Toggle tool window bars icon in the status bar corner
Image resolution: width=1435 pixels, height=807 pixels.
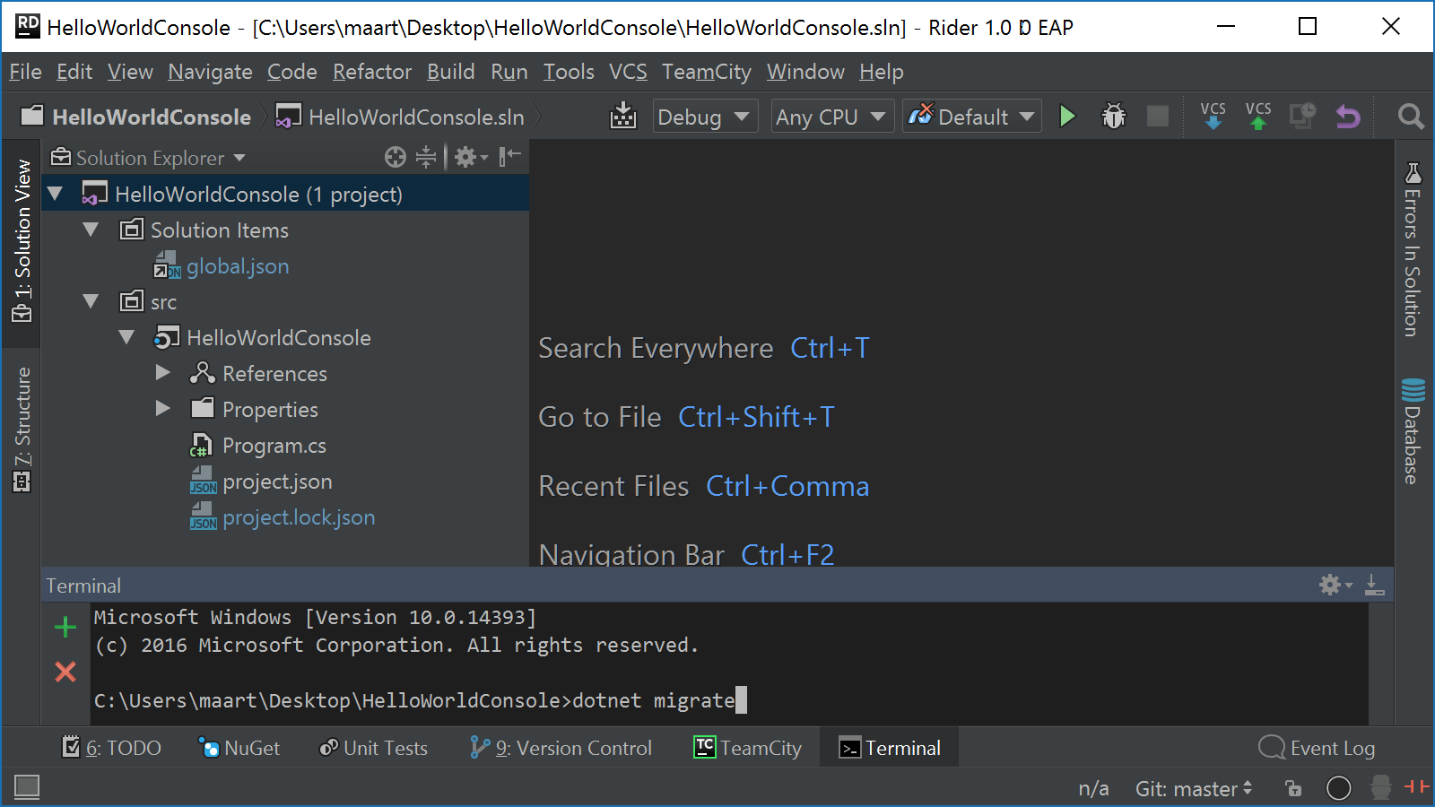pyautogui.click(x=27, y=787)
